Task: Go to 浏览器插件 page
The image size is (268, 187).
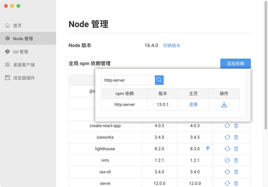Action: (24, 78)
